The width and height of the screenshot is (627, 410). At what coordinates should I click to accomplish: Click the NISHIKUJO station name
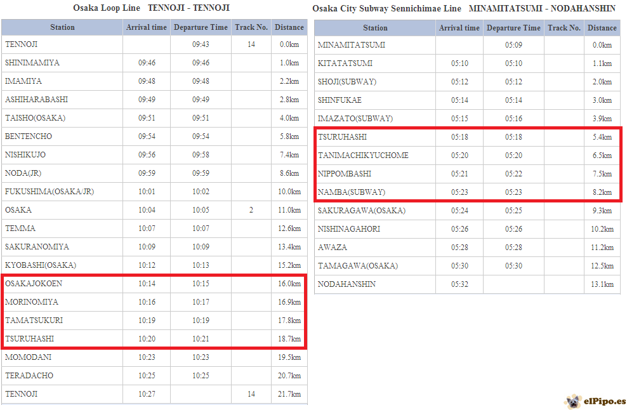pyautogui.click(x=25, y=155)
